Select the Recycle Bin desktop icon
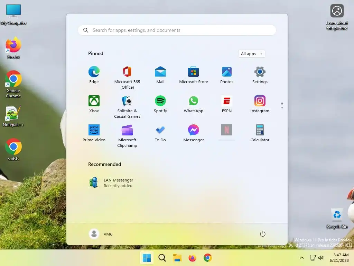 click(x=337, y=218)
